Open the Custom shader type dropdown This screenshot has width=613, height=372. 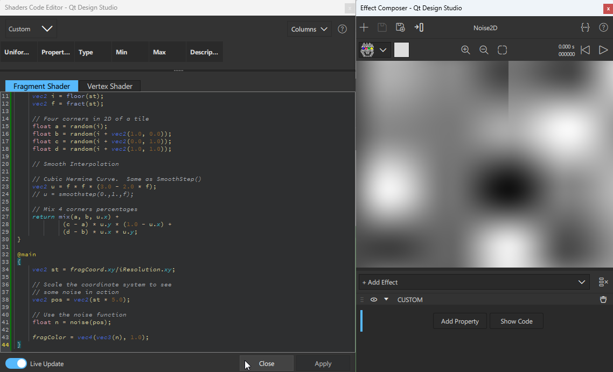pos(30,29)
